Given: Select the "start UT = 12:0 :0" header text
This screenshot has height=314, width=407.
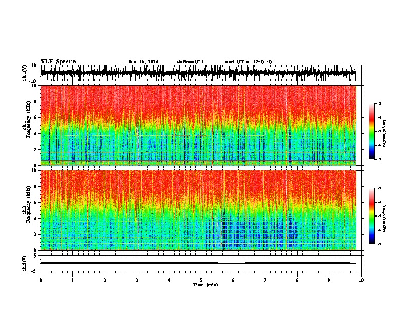Looking at the screenshot, I should tap(248, 62).
